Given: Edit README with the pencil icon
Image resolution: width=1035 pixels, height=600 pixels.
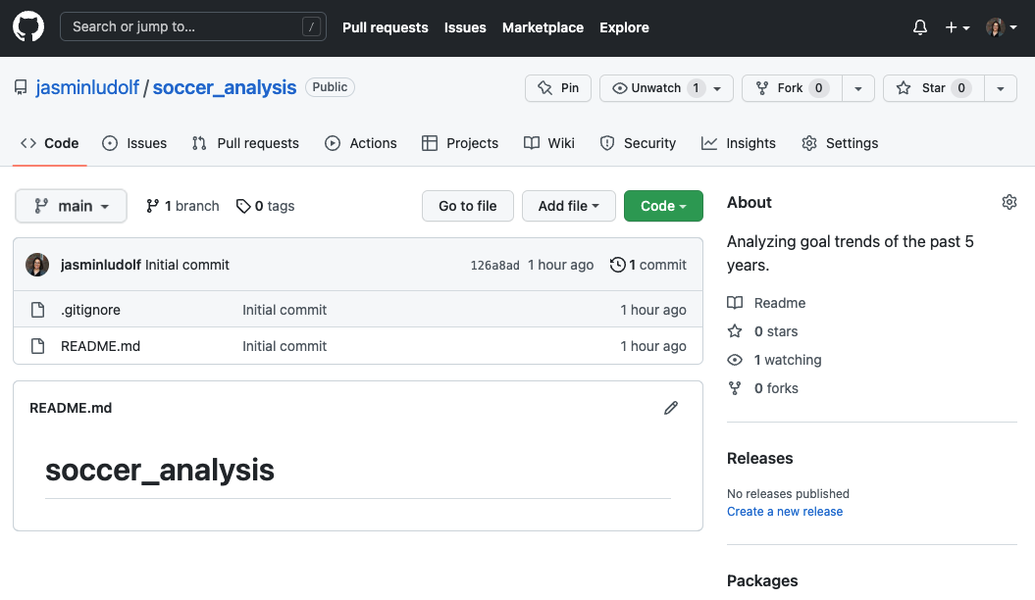Looking at the screenshot, I should (671, 408).
